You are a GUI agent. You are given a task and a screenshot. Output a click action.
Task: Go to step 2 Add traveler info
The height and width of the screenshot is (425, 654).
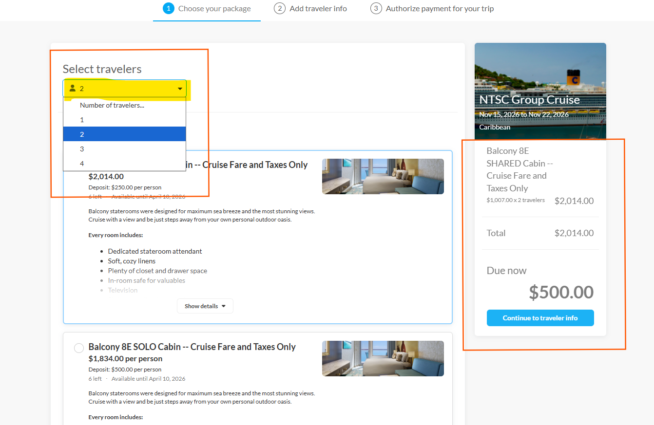(310, 9)
